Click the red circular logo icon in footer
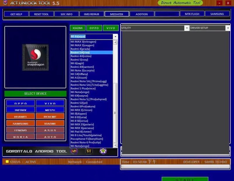The image size is (234, 181). [74, 151]
